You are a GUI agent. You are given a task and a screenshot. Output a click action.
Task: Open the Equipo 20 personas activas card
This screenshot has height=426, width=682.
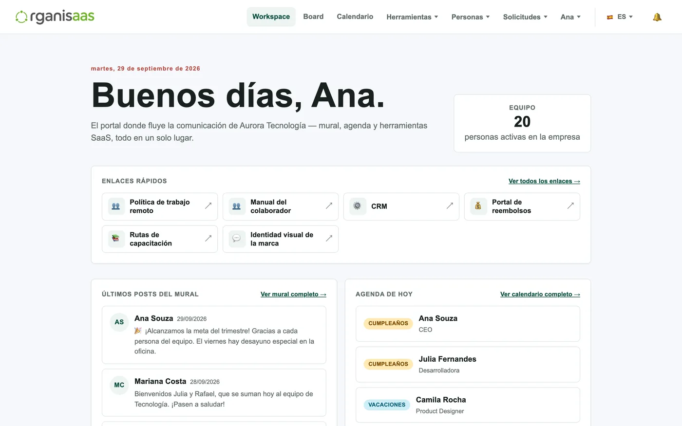pyautogui.click(x=522, y=123)
